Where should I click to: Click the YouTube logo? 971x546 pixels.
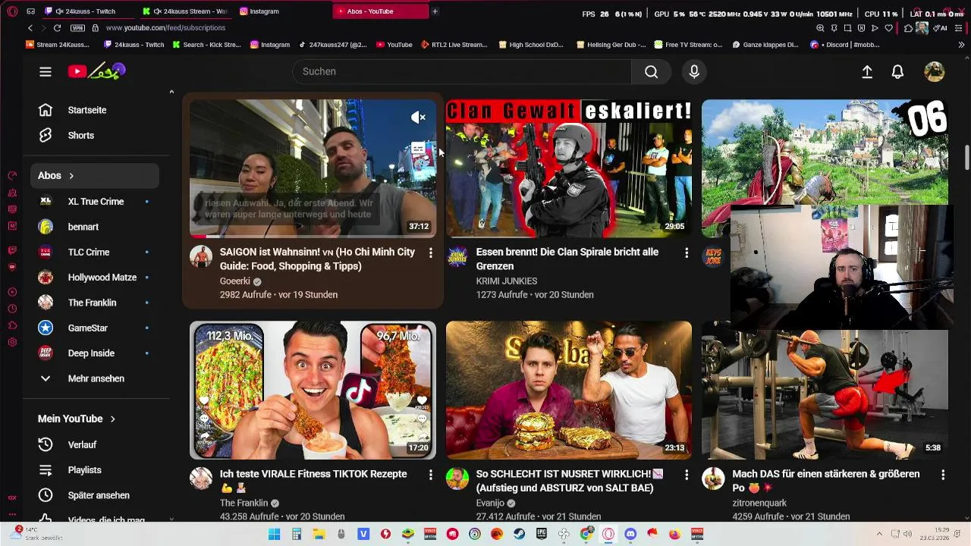point(96,71)
